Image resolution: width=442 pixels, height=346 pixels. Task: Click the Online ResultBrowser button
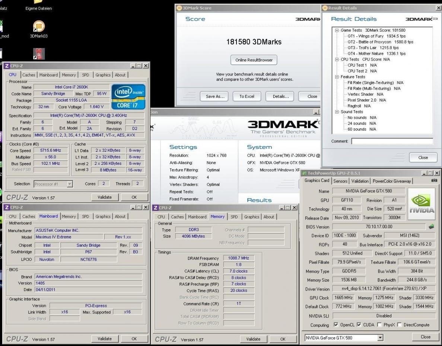(254, 60)
